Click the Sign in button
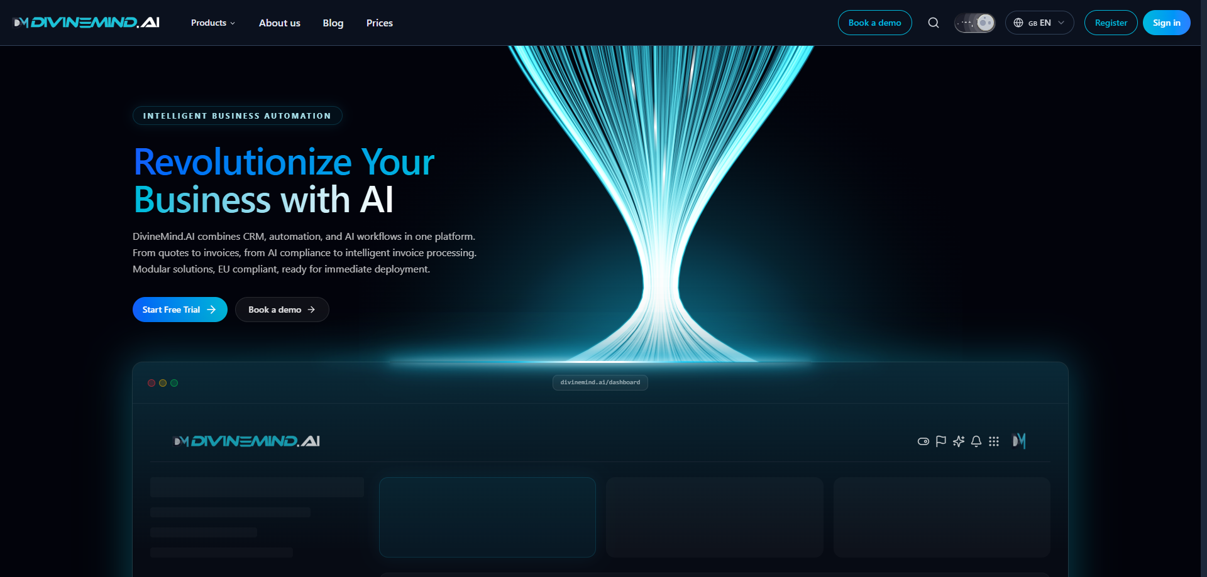 point(1167,23)
